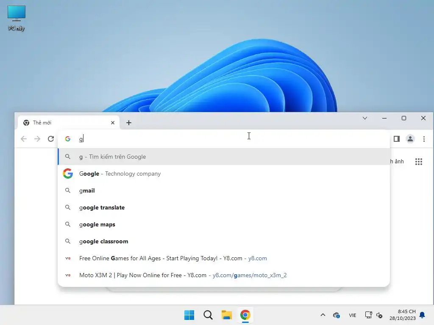434x325 pixels.
Task: Click the network display tray icon
Action: [368, 315]
